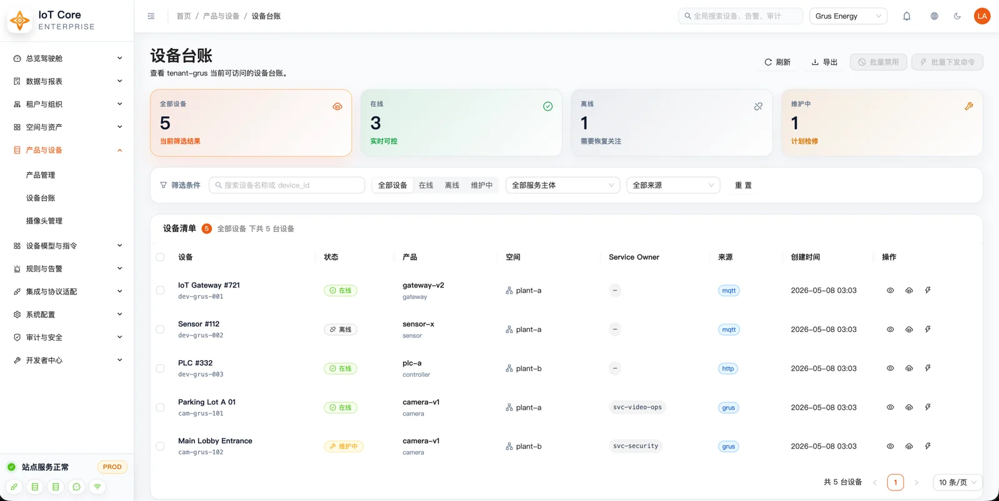View details of Sensor #112
This screenshot has width=999, height=501.
click(890, 329)
